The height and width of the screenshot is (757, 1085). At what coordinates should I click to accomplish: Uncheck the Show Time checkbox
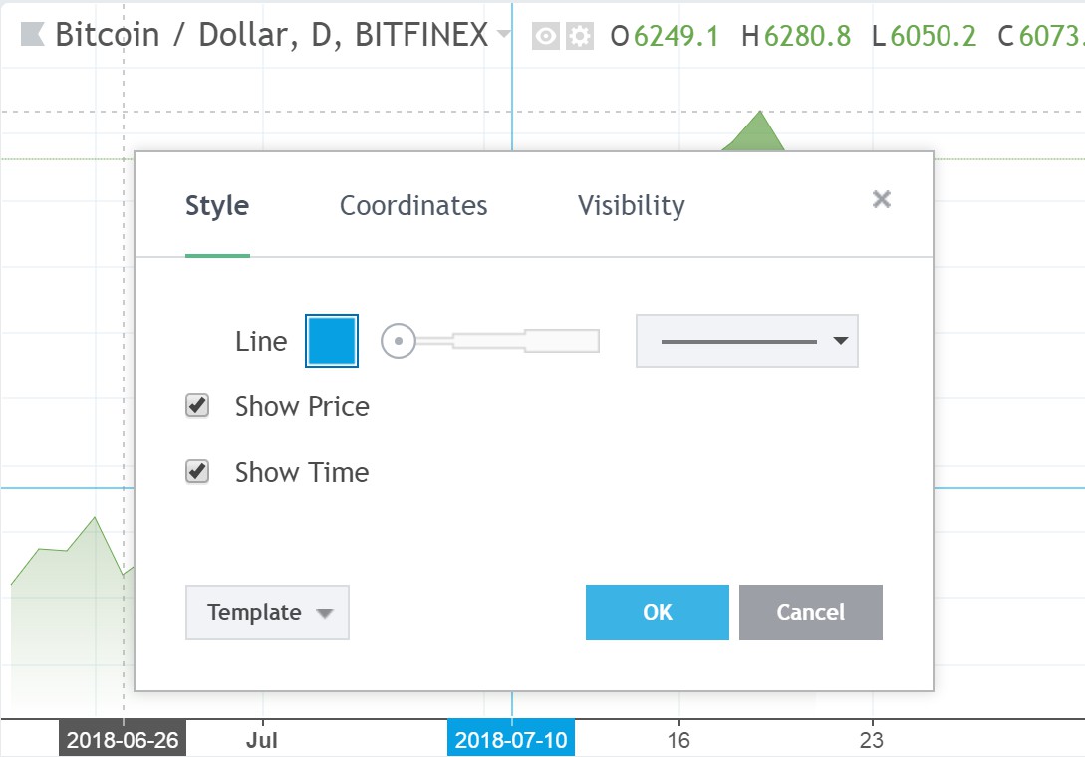197,472
